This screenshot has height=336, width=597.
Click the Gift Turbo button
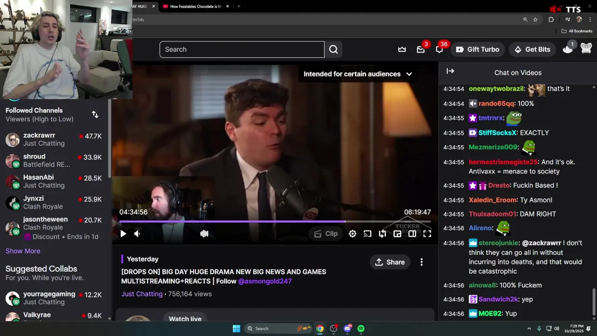pyautogui.click(x=478, y=49)
